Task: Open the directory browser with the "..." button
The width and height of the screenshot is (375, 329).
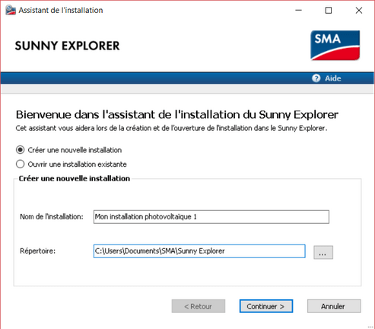Action: click(323, 252)
